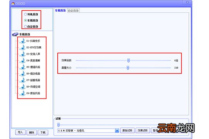The width and height of the screenshot is (209, 139).
Task: Pick the note icon beside 08-开阔空间
Action: point(22,87)
